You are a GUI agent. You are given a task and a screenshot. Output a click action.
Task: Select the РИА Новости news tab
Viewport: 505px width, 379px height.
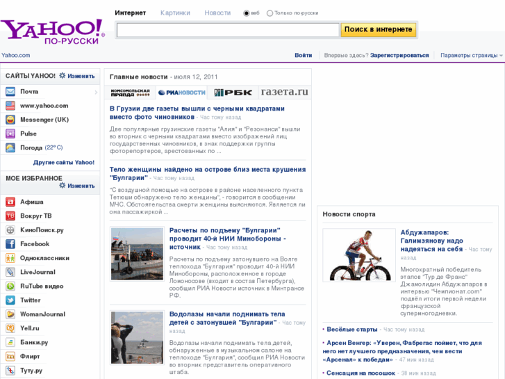coord(181,92)
